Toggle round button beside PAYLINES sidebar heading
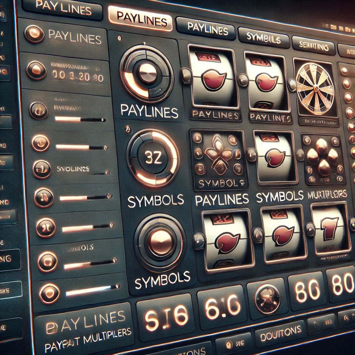355x355 pixels. (x=34, y=34)
